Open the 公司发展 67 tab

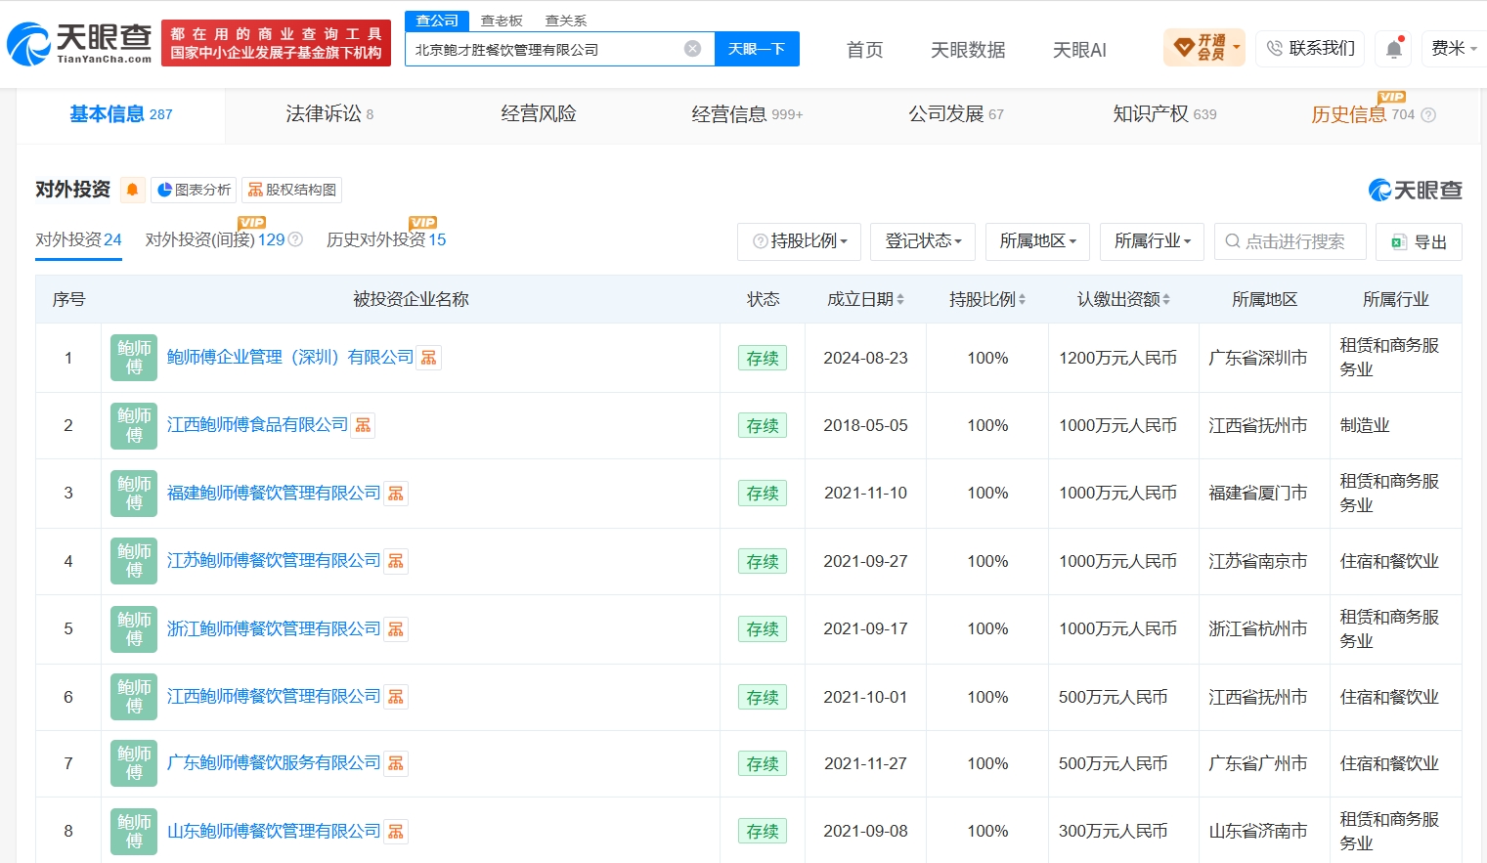(x=956, y=114)
